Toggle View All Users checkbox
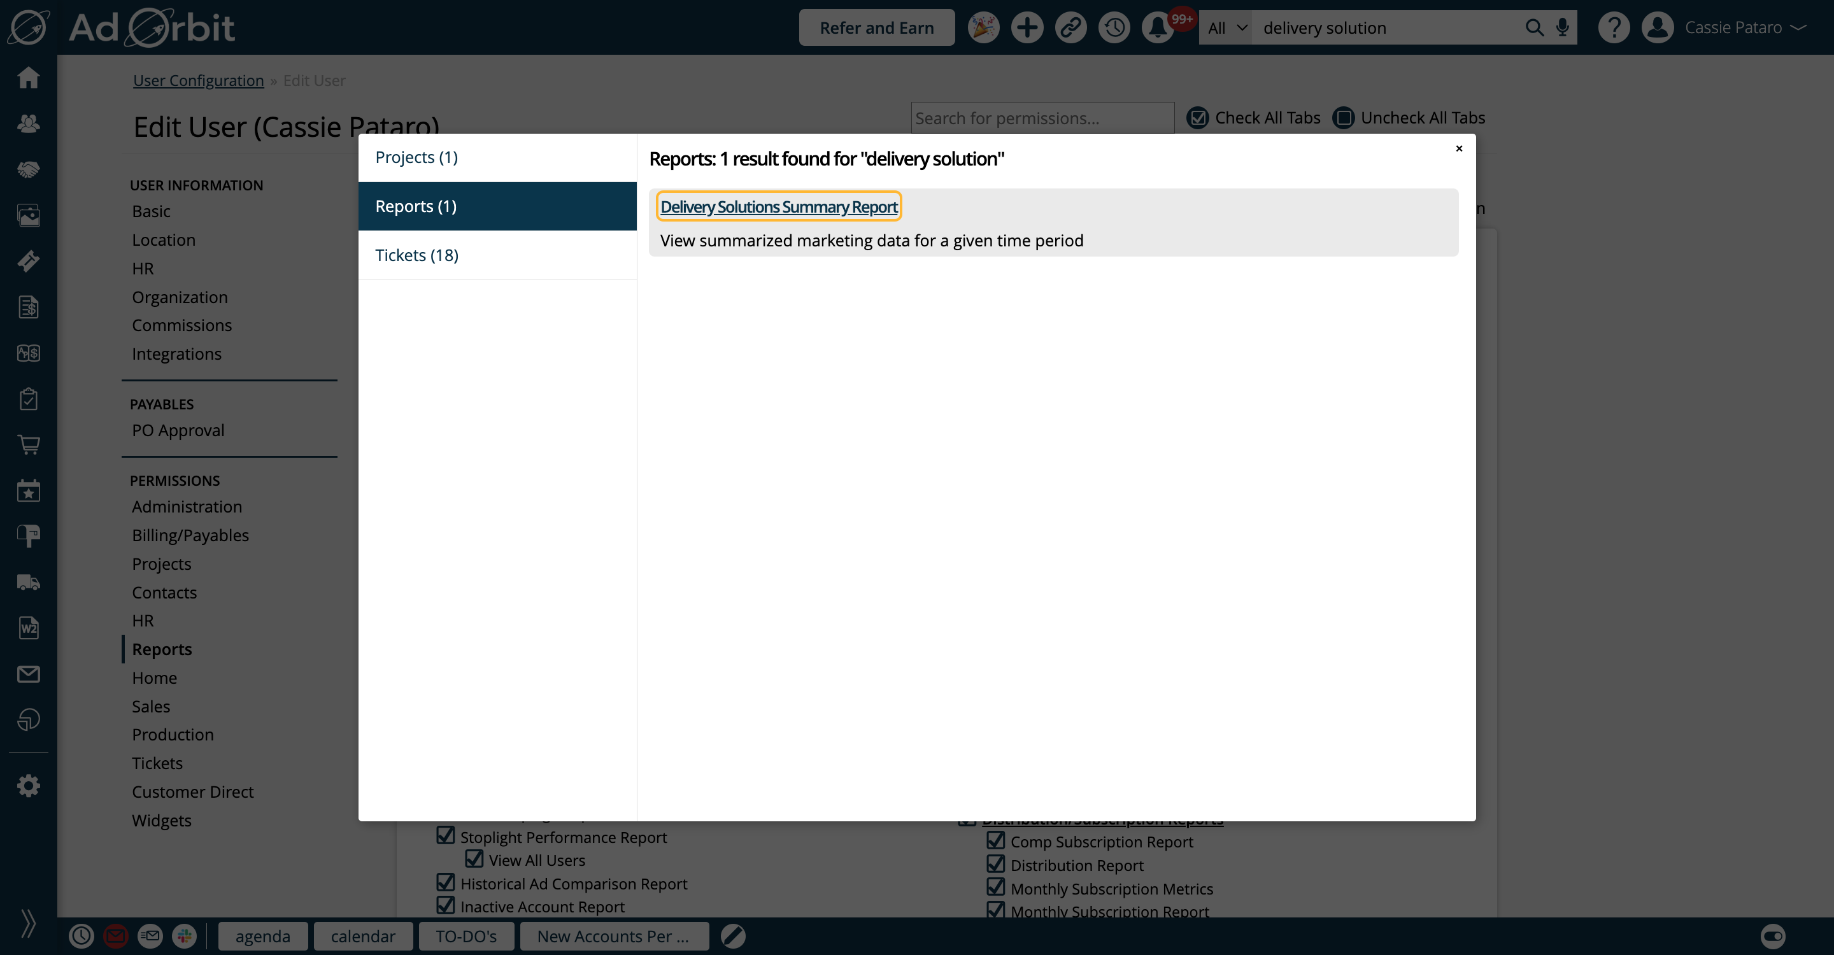The image size is (1834, 955). tap(474, 858)
